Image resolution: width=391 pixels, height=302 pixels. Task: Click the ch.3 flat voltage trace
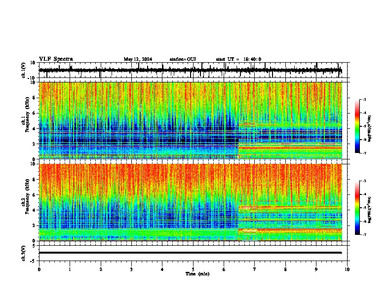190,253
